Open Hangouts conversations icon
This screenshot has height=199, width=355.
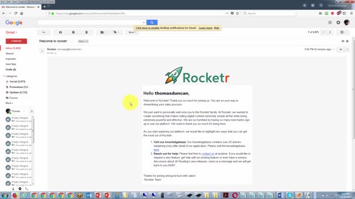tap(20, 189)
